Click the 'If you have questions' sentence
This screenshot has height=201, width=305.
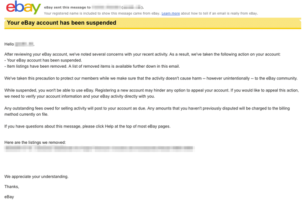click(x=87, y=127)
